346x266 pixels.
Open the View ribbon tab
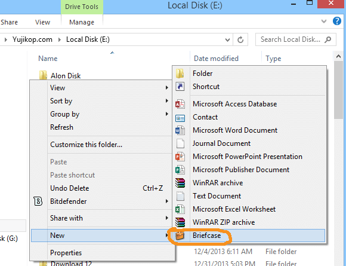tap(42, 22)
